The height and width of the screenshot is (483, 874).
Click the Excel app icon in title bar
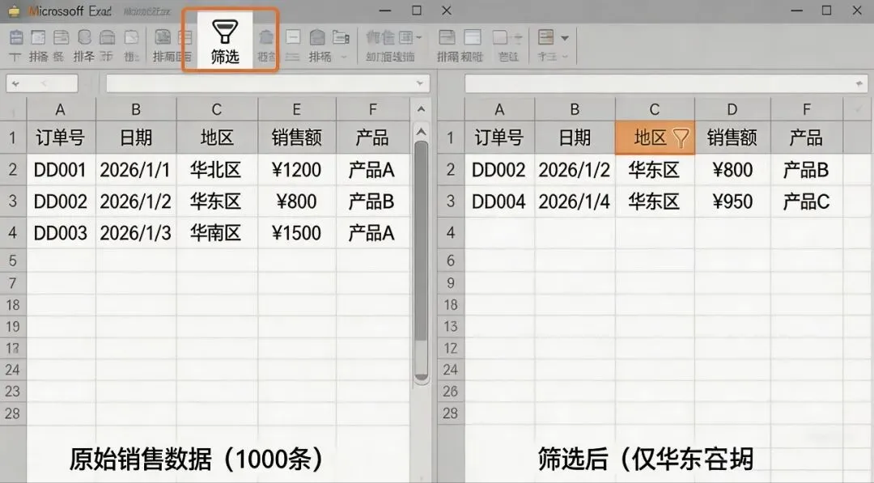(x=14, y=11)
